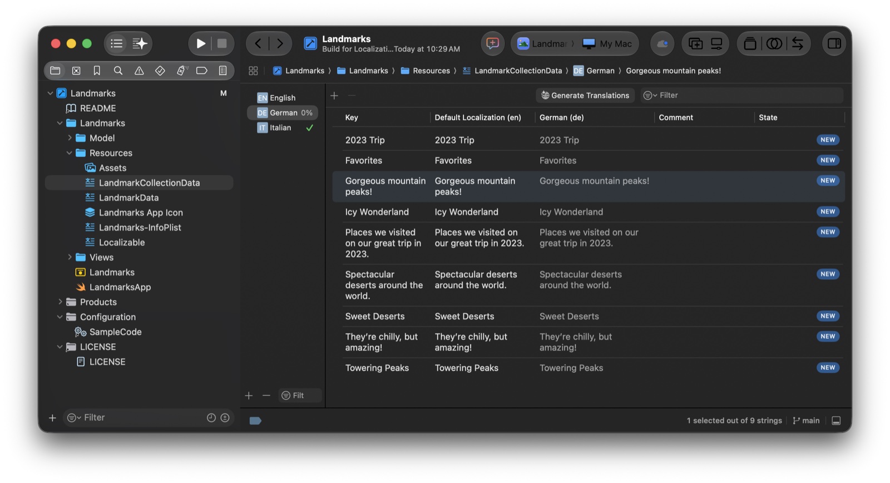
Task: Go back in editor history
Action: click(258, 43)
